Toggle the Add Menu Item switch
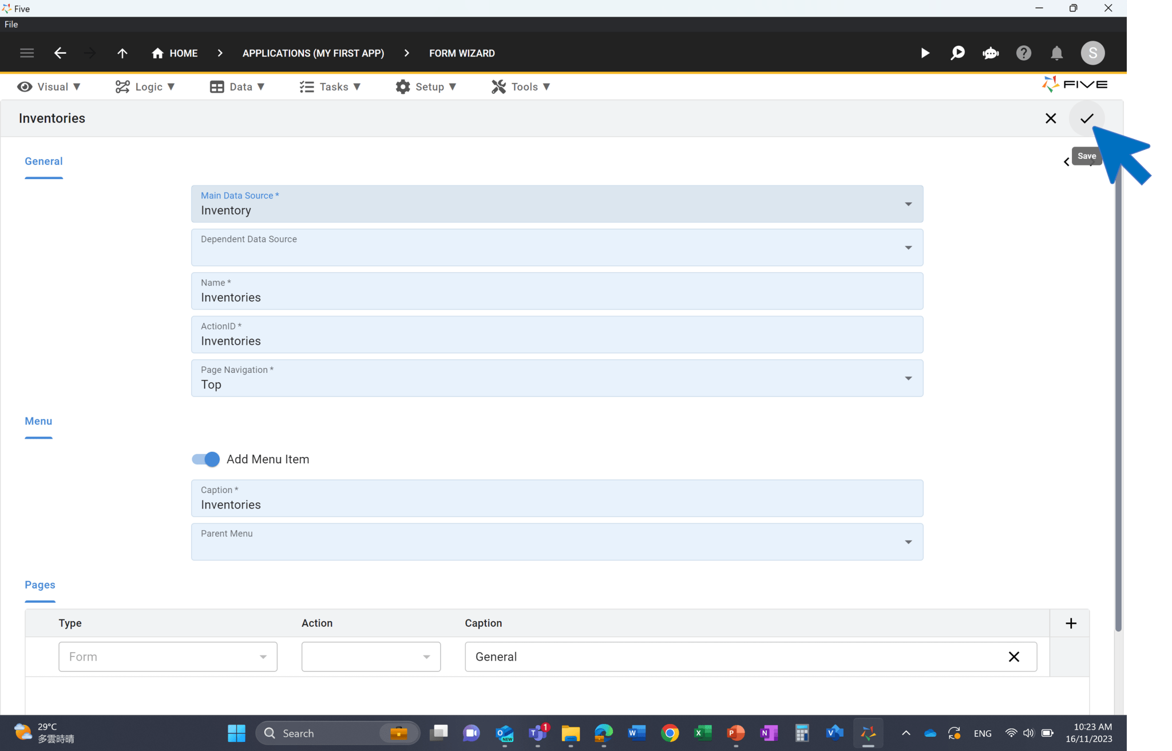Image resolution: width=1172 pixels, height=751 pixels. [x=205, y=459]
